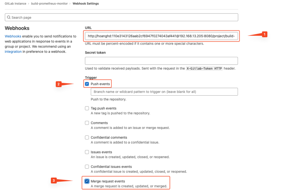Click red annotation marker number 1
Image resolution: width=282 pixels, height=190 pixels.
264,34
